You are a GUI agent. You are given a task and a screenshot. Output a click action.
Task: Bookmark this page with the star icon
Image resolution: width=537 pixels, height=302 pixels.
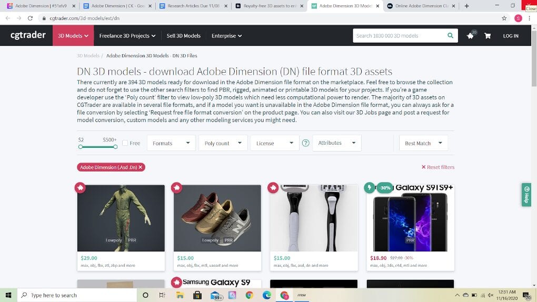[504, 18]
